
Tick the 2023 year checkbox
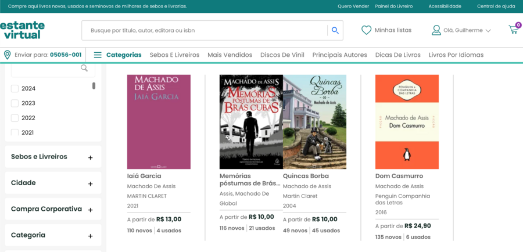(15, 103)
